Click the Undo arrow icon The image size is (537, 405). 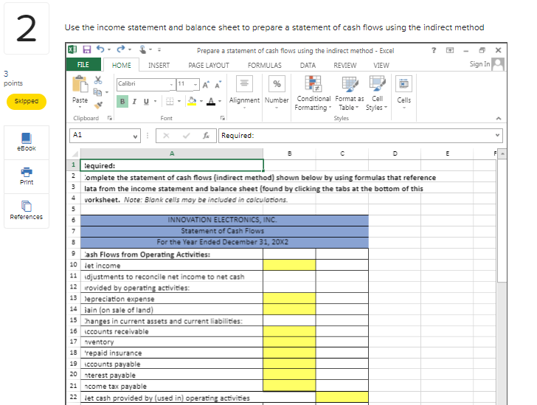(100, 49)
